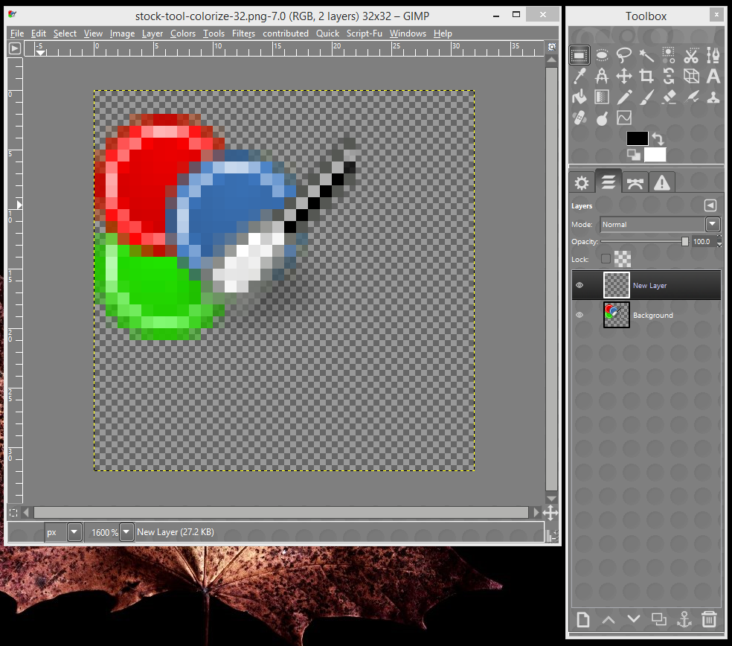The image size is (732, 646).
Task: Select the Select by Color tool
Action: [669, 56]
